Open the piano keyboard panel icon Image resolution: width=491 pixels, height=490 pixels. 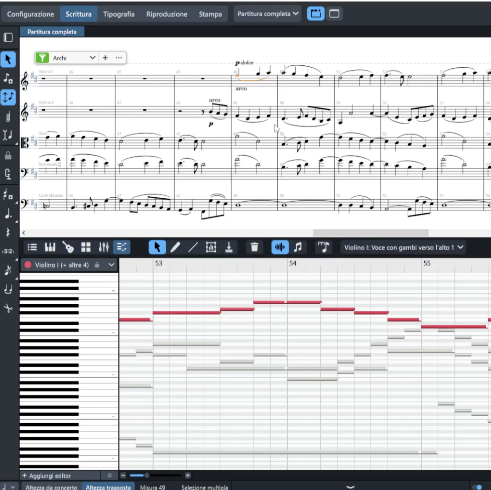pyautogui.click(x=50, y=247)
